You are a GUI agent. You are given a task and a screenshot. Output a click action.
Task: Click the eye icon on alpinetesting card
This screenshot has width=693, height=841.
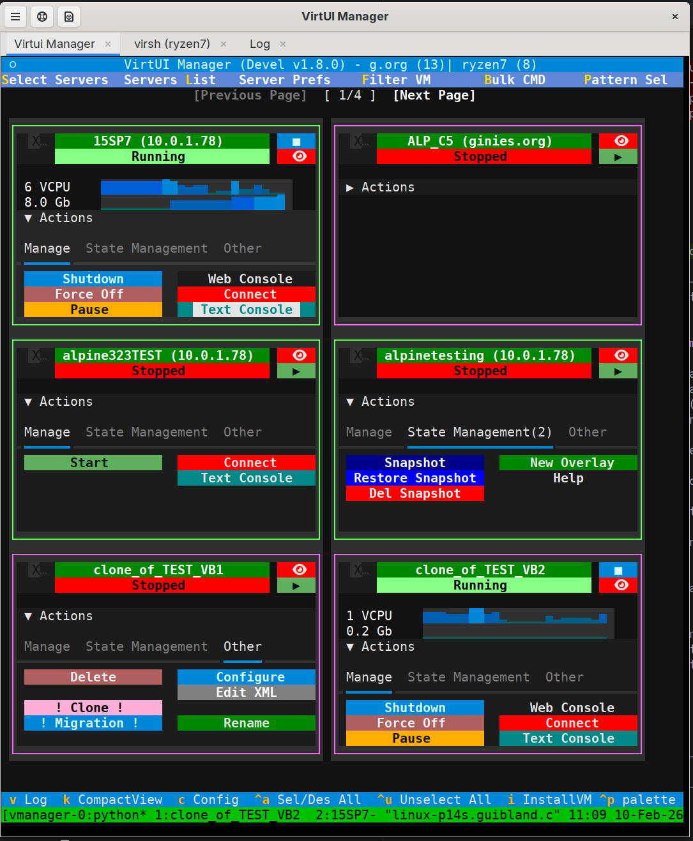coord(617,355)
